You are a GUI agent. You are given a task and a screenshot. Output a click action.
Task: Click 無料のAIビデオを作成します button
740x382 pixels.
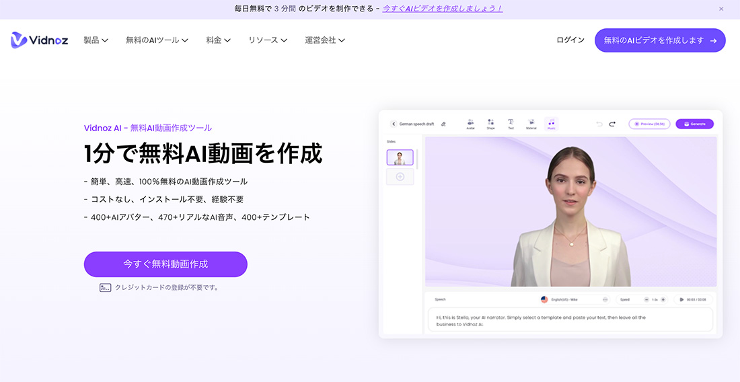660,40
